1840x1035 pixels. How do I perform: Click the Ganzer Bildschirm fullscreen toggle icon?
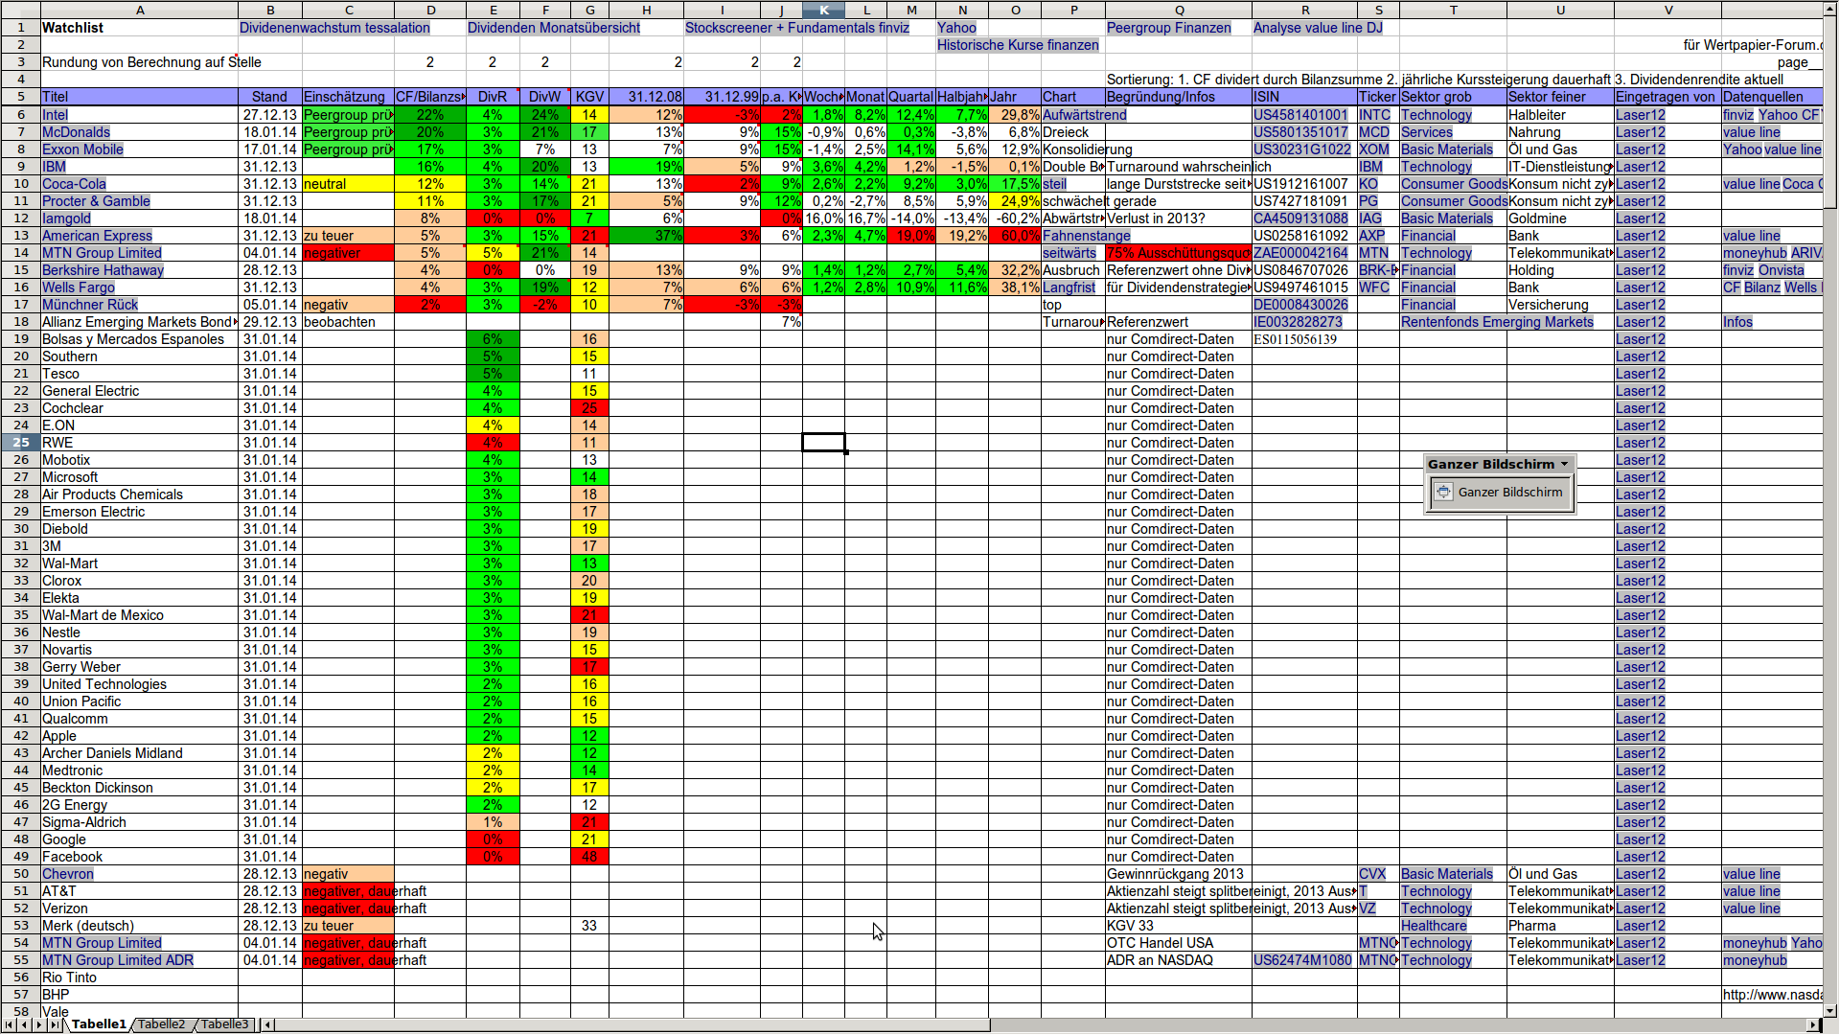1443,493
